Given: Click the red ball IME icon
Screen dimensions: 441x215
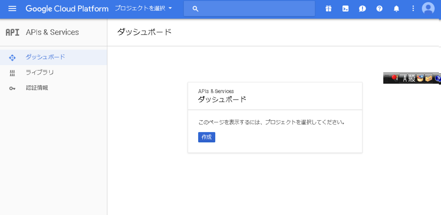Looking at the screenshot, I should (x=395, y=78).
